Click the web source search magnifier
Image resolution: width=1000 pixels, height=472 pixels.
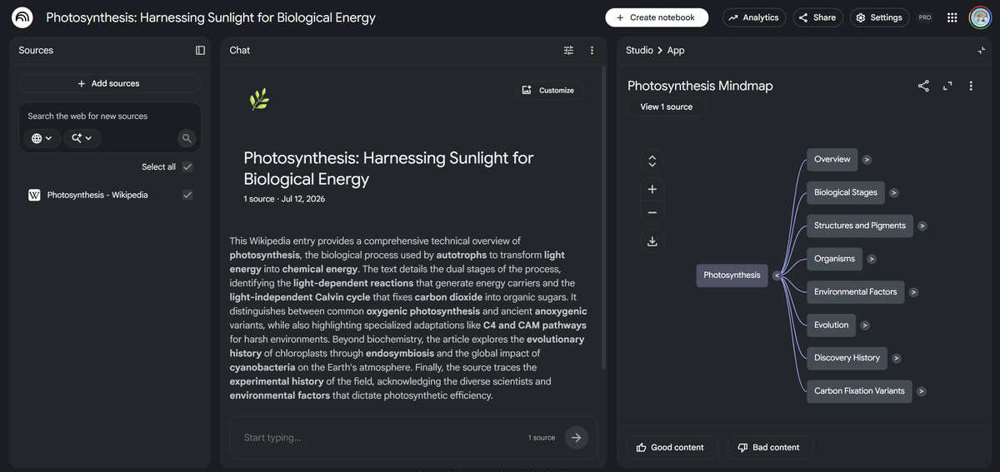point(187,138)
